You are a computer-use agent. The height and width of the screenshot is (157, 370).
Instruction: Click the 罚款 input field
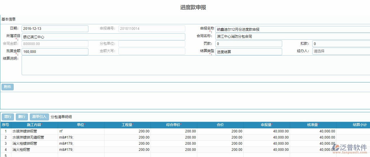tap(249, 44)
